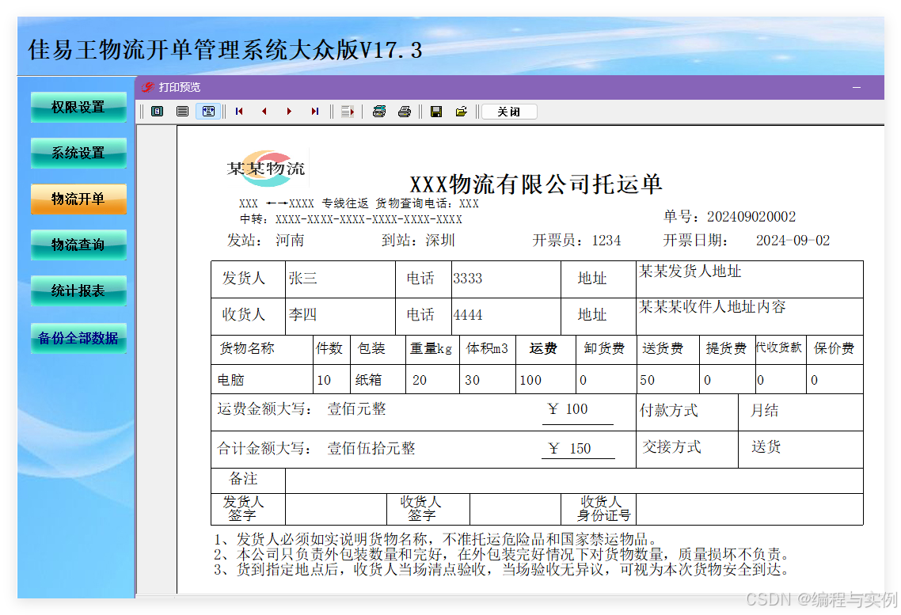Screen dimensions: 901x615
Task: Select whole-page zoom view icon
Action: point(157,112)
